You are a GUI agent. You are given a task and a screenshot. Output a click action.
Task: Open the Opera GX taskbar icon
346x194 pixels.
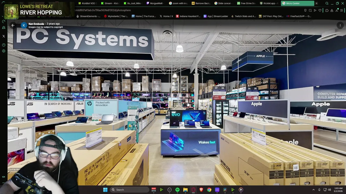193,190
